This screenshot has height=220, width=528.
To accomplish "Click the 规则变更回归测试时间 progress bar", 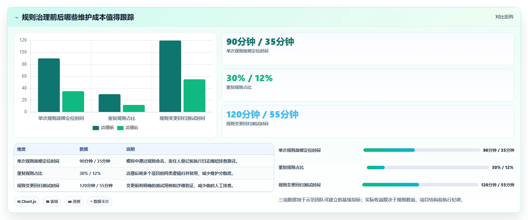I will 420,185.
